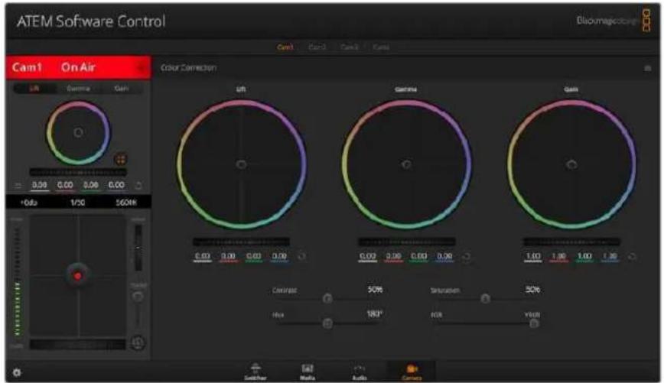The height and width of the screenshot is (383, 664).
Task: Open the Color Correction panel menu icon
Action: point(647,68)
